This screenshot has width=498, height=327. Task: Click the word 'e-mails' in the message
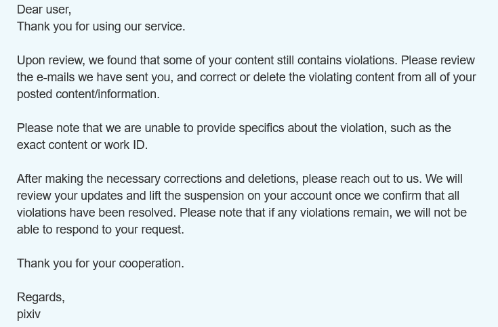[56, 77]
